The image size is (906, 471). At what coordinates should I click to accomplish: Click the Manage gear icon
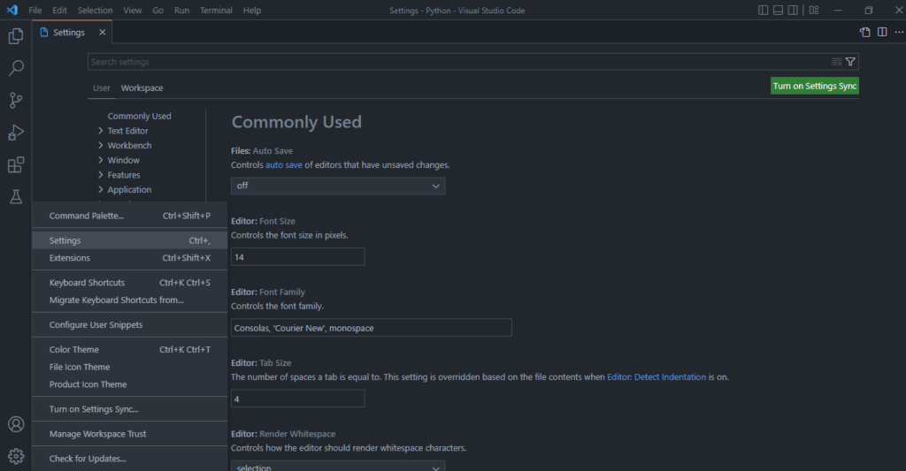(x=16, y=456)
